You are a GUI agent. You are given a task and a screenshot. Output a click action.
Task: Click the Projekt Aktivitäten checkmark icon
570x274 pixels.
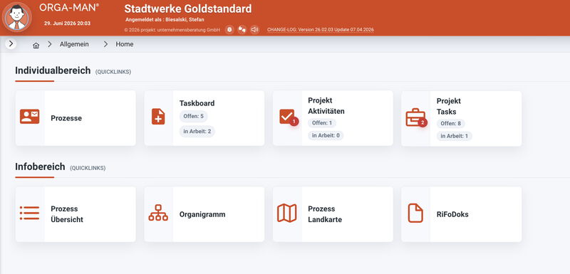tap(289, 117)
